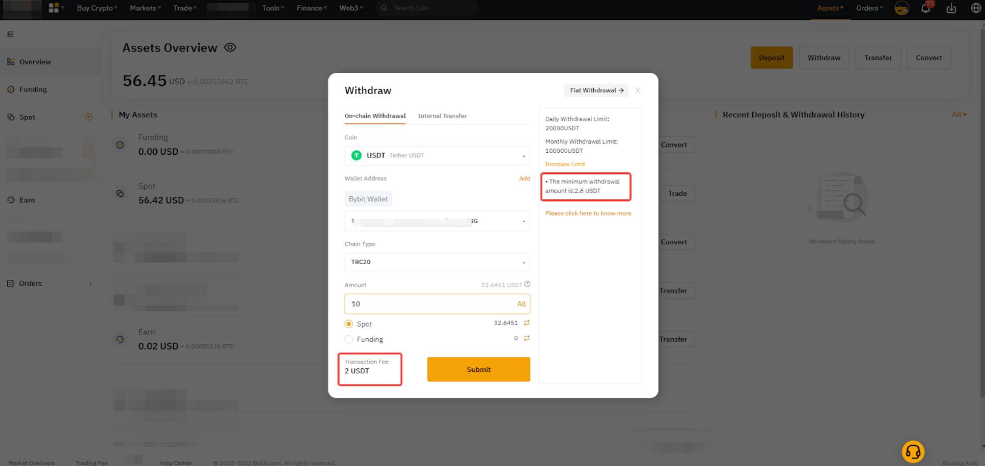Click the apps grid icon in header
Image resolution: width=985 pixels, height=466 pixels.
point(53,8)
